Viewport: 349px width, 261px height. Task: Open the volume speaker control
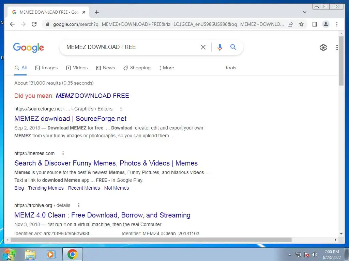pos(315,255)
